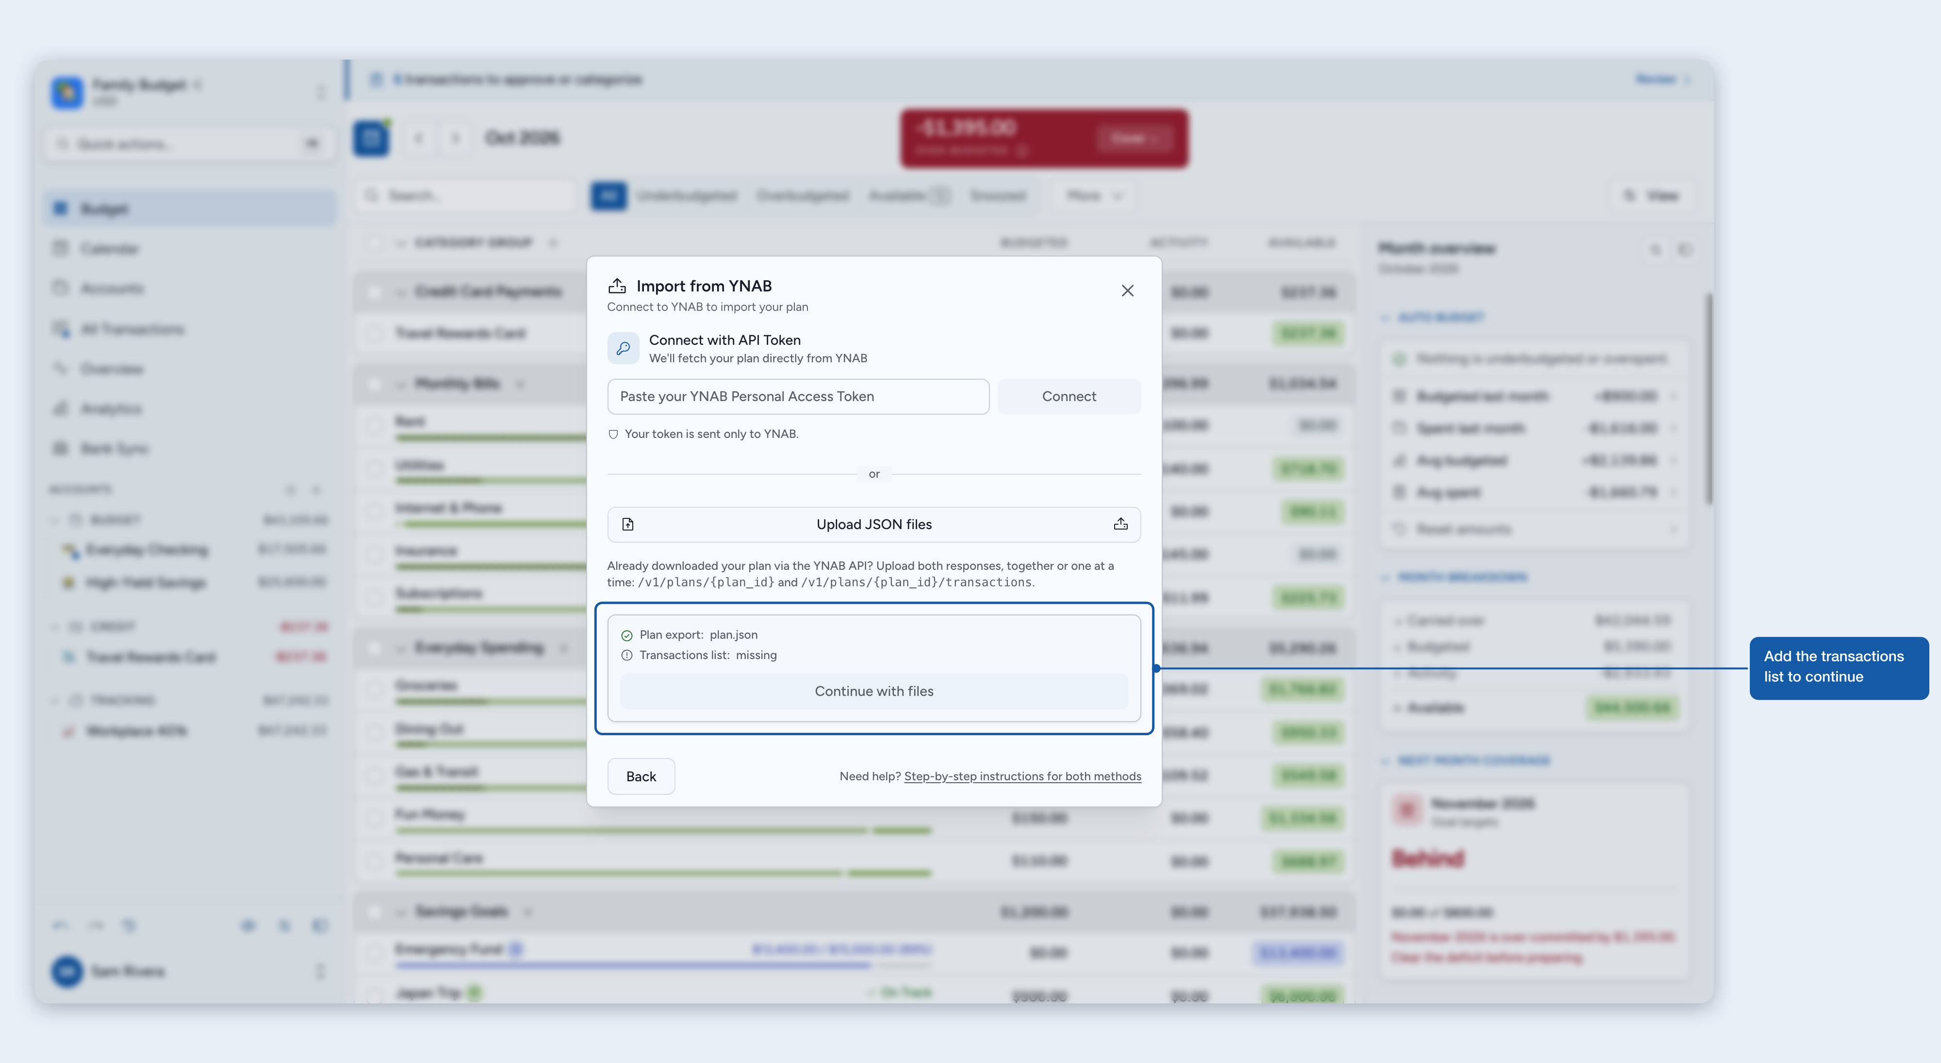Tick the checkbox for the Rent category
Image resolution: width=1941 pixels, height=1063 pixels.
[374, 425]
